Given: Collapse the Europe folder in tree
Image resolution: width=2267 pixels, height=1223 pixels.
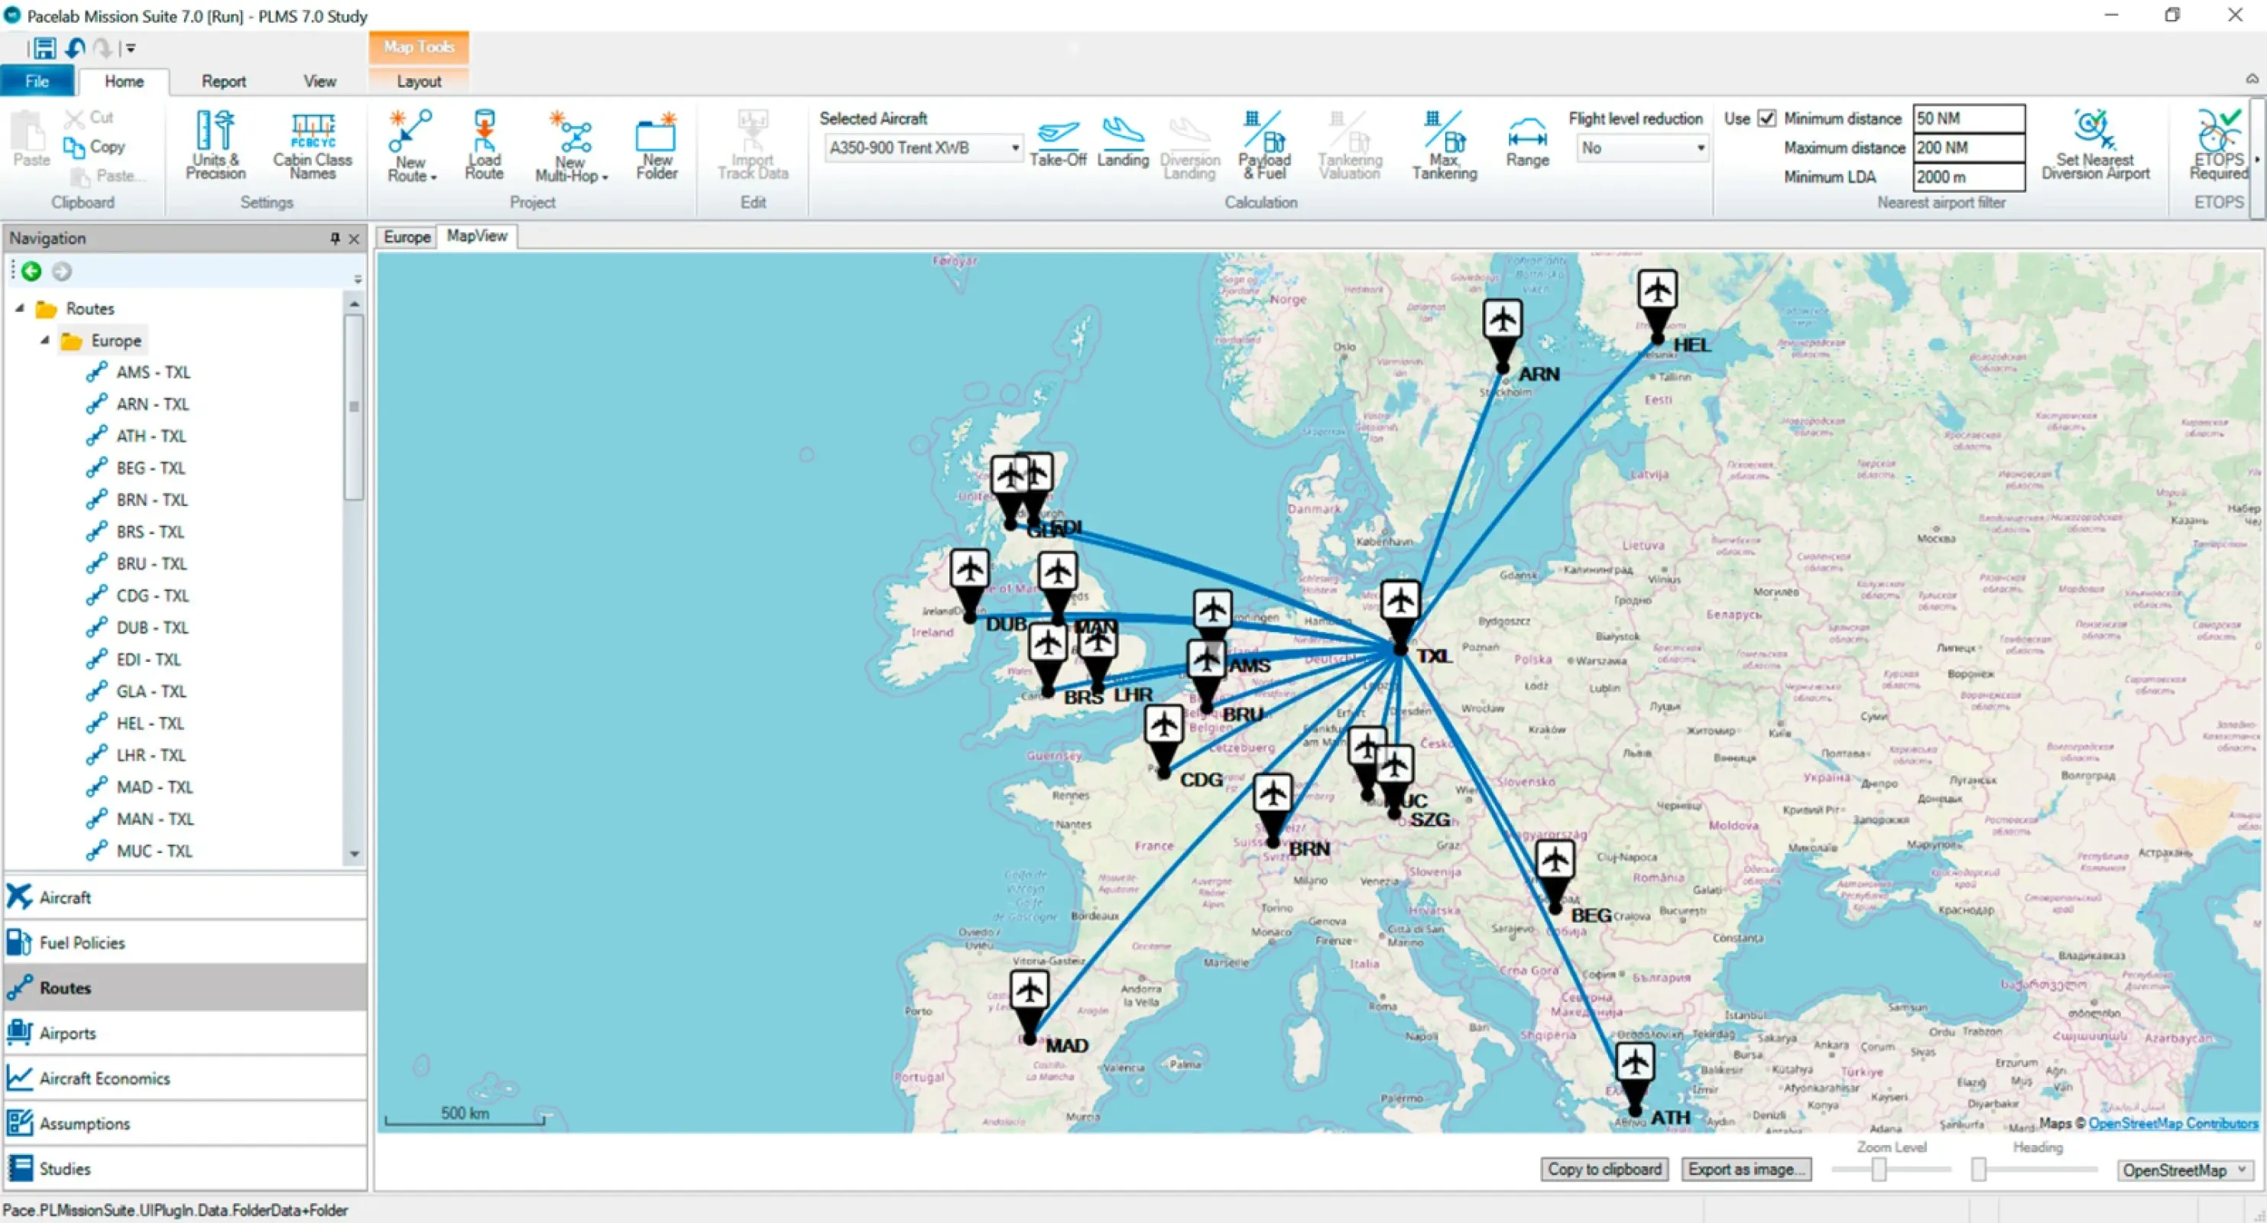Looking at the screenshot, I should tap(45, 340).
